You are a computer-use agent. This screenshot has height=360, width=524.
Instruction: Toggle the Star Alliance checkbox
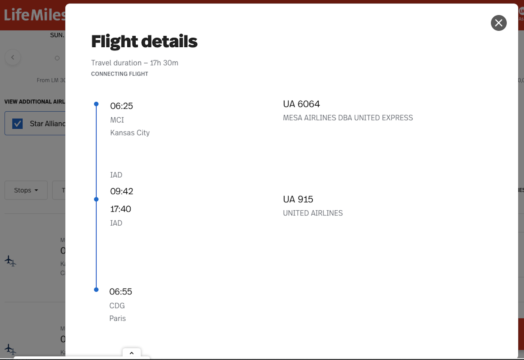tap(17, 123)
